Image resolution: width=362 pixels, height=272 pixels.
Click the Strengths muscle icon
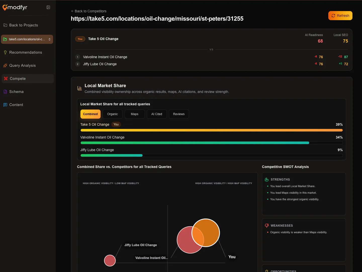click(267, 180)
